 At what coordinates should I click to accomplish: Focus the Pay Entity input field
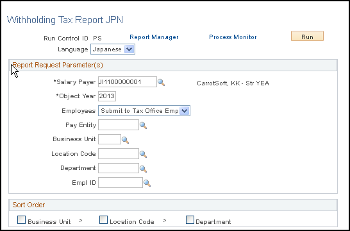click(119, 125)
